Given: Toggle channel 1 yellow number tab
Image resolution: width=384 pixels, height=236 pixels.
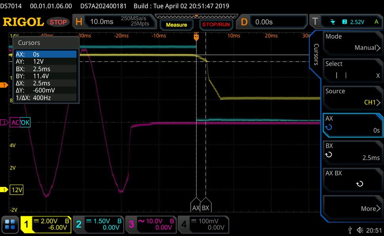Looking at the screenshot, I should [26, 224].
